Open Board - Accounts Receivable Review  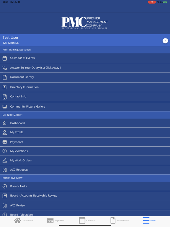(85, 196)
